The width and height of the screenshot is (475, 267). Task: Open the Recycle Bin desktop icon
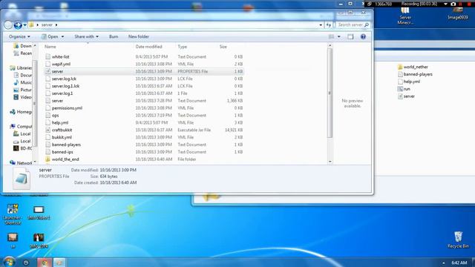click(458, 240)
